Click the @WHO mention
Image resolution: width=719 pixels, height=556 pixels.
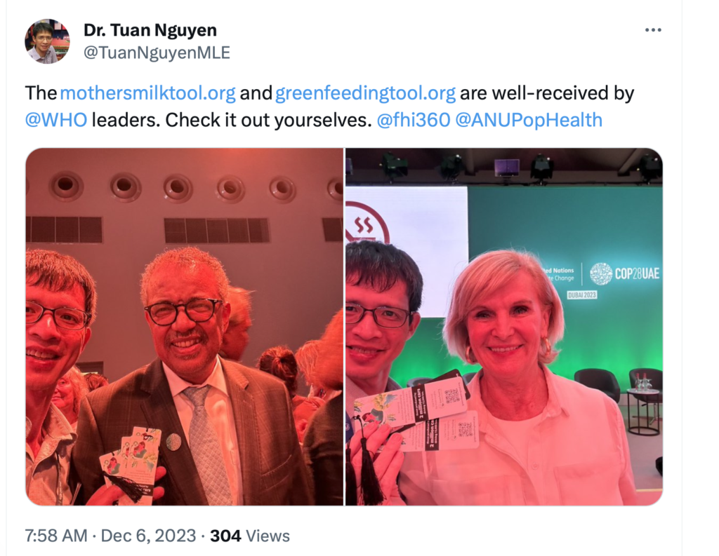pos(56,120)
